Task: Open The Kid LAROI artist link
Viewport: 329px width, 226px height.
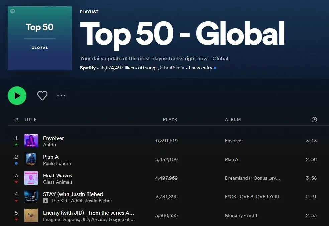Action: tap(67, 201)
